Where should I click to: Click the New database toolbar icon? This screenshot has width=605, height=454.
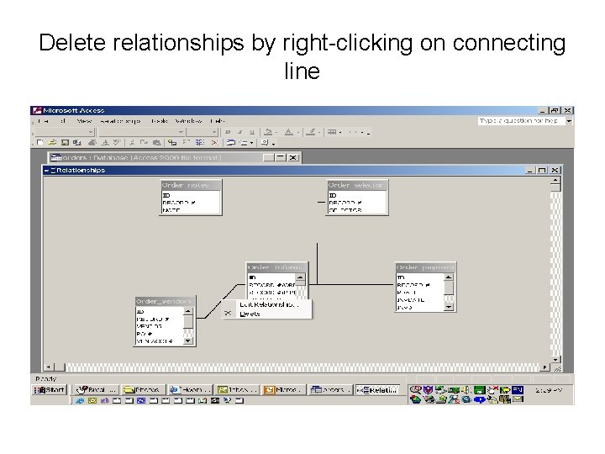[39, 143]
